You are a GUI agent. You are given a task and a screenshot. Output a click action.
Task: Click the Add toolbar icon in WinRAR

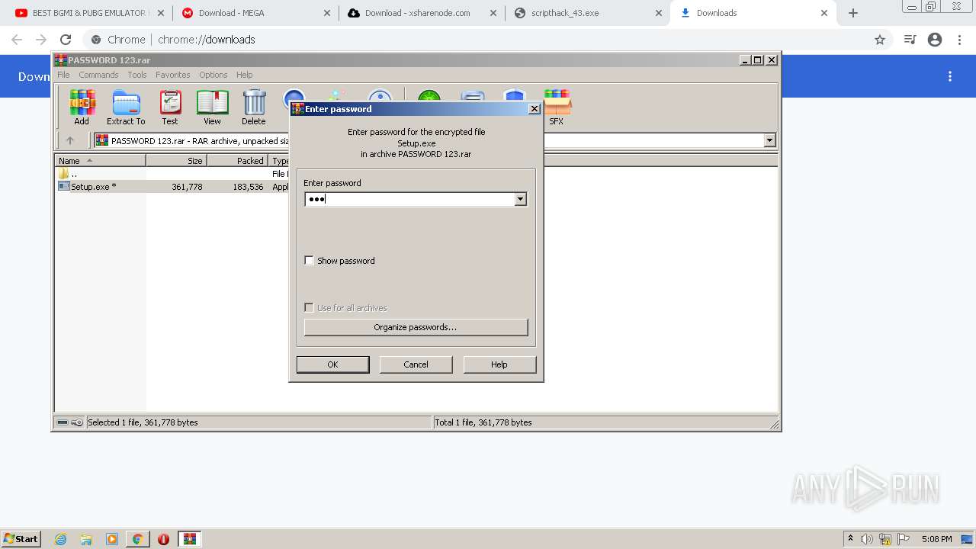click(x=82, y=107)
